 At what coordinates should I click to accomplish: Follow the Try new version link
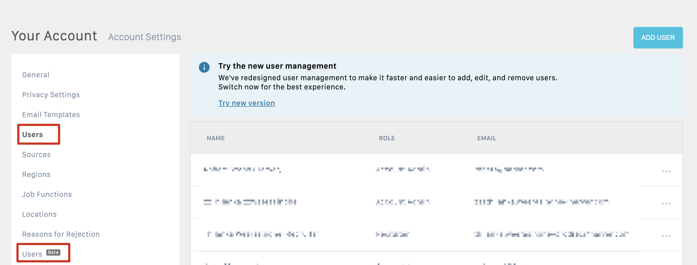click(x=247, y=103)
